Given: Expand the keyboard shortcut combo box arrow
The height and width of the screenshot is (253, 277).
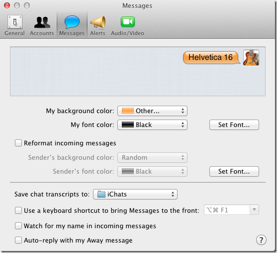Looking at the screenshot, I should coord(255,210).
